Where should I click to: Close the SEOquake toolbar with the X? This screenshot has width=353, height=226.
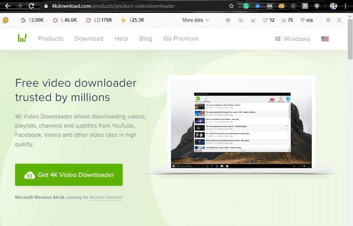point(339,21)
